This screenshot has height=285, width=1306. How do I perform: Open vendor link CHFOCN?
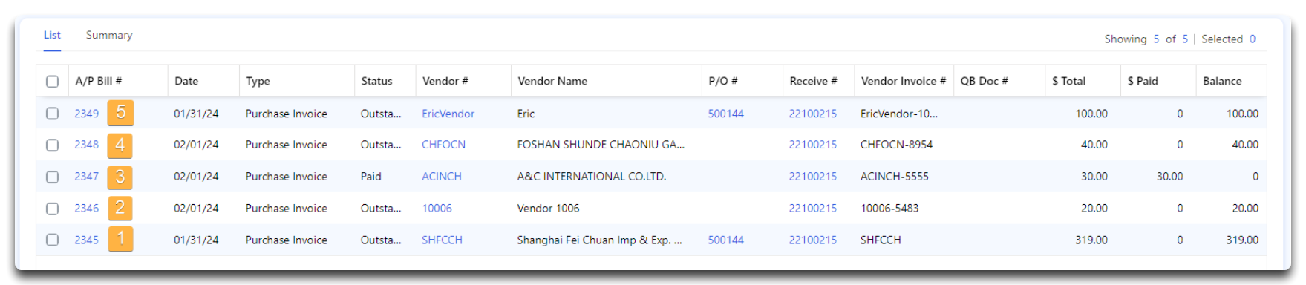coord(444,145)
